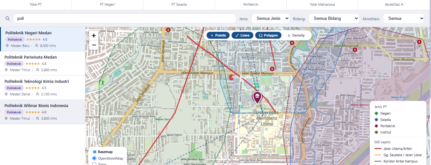Viewport: 431px width, 165px height.
Task: Open the Jenis dropdown (Semua Jenis)
Action: 271,18
